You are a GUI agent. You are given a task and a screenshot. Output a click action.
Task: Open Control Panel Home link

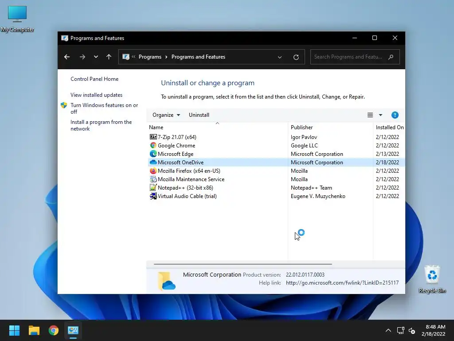[94, 79]
